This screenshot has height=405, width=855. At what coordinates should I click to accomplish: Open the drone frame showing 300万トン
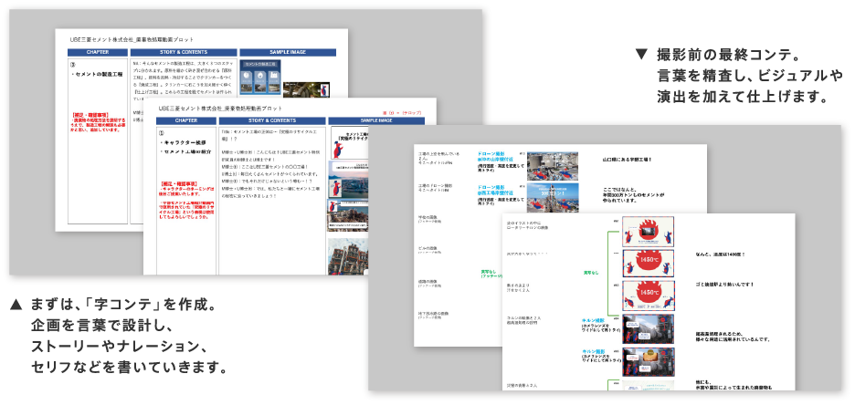coord(553,197)
